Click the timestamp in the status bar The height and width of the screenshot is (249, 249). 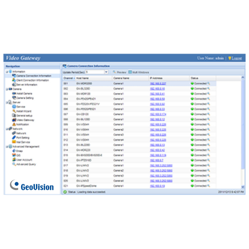[x=231, y=192]
